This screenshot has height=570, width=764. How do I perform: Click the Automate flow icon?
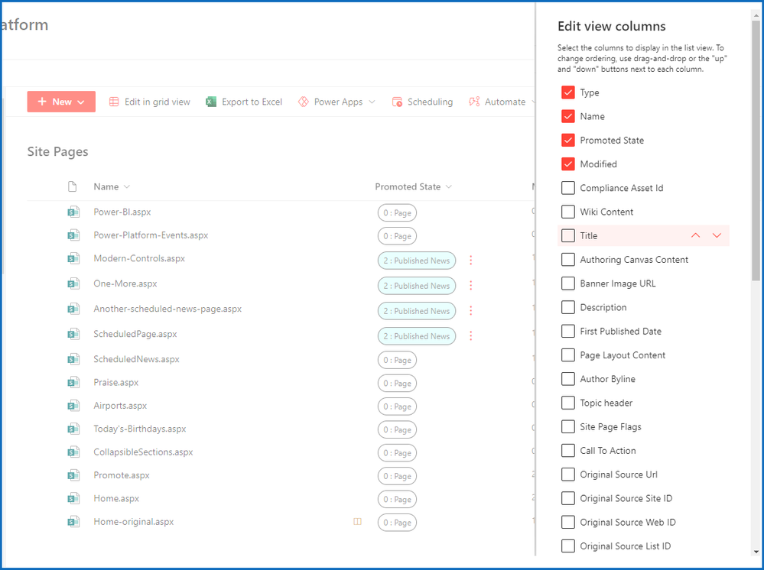coord(474,102)
